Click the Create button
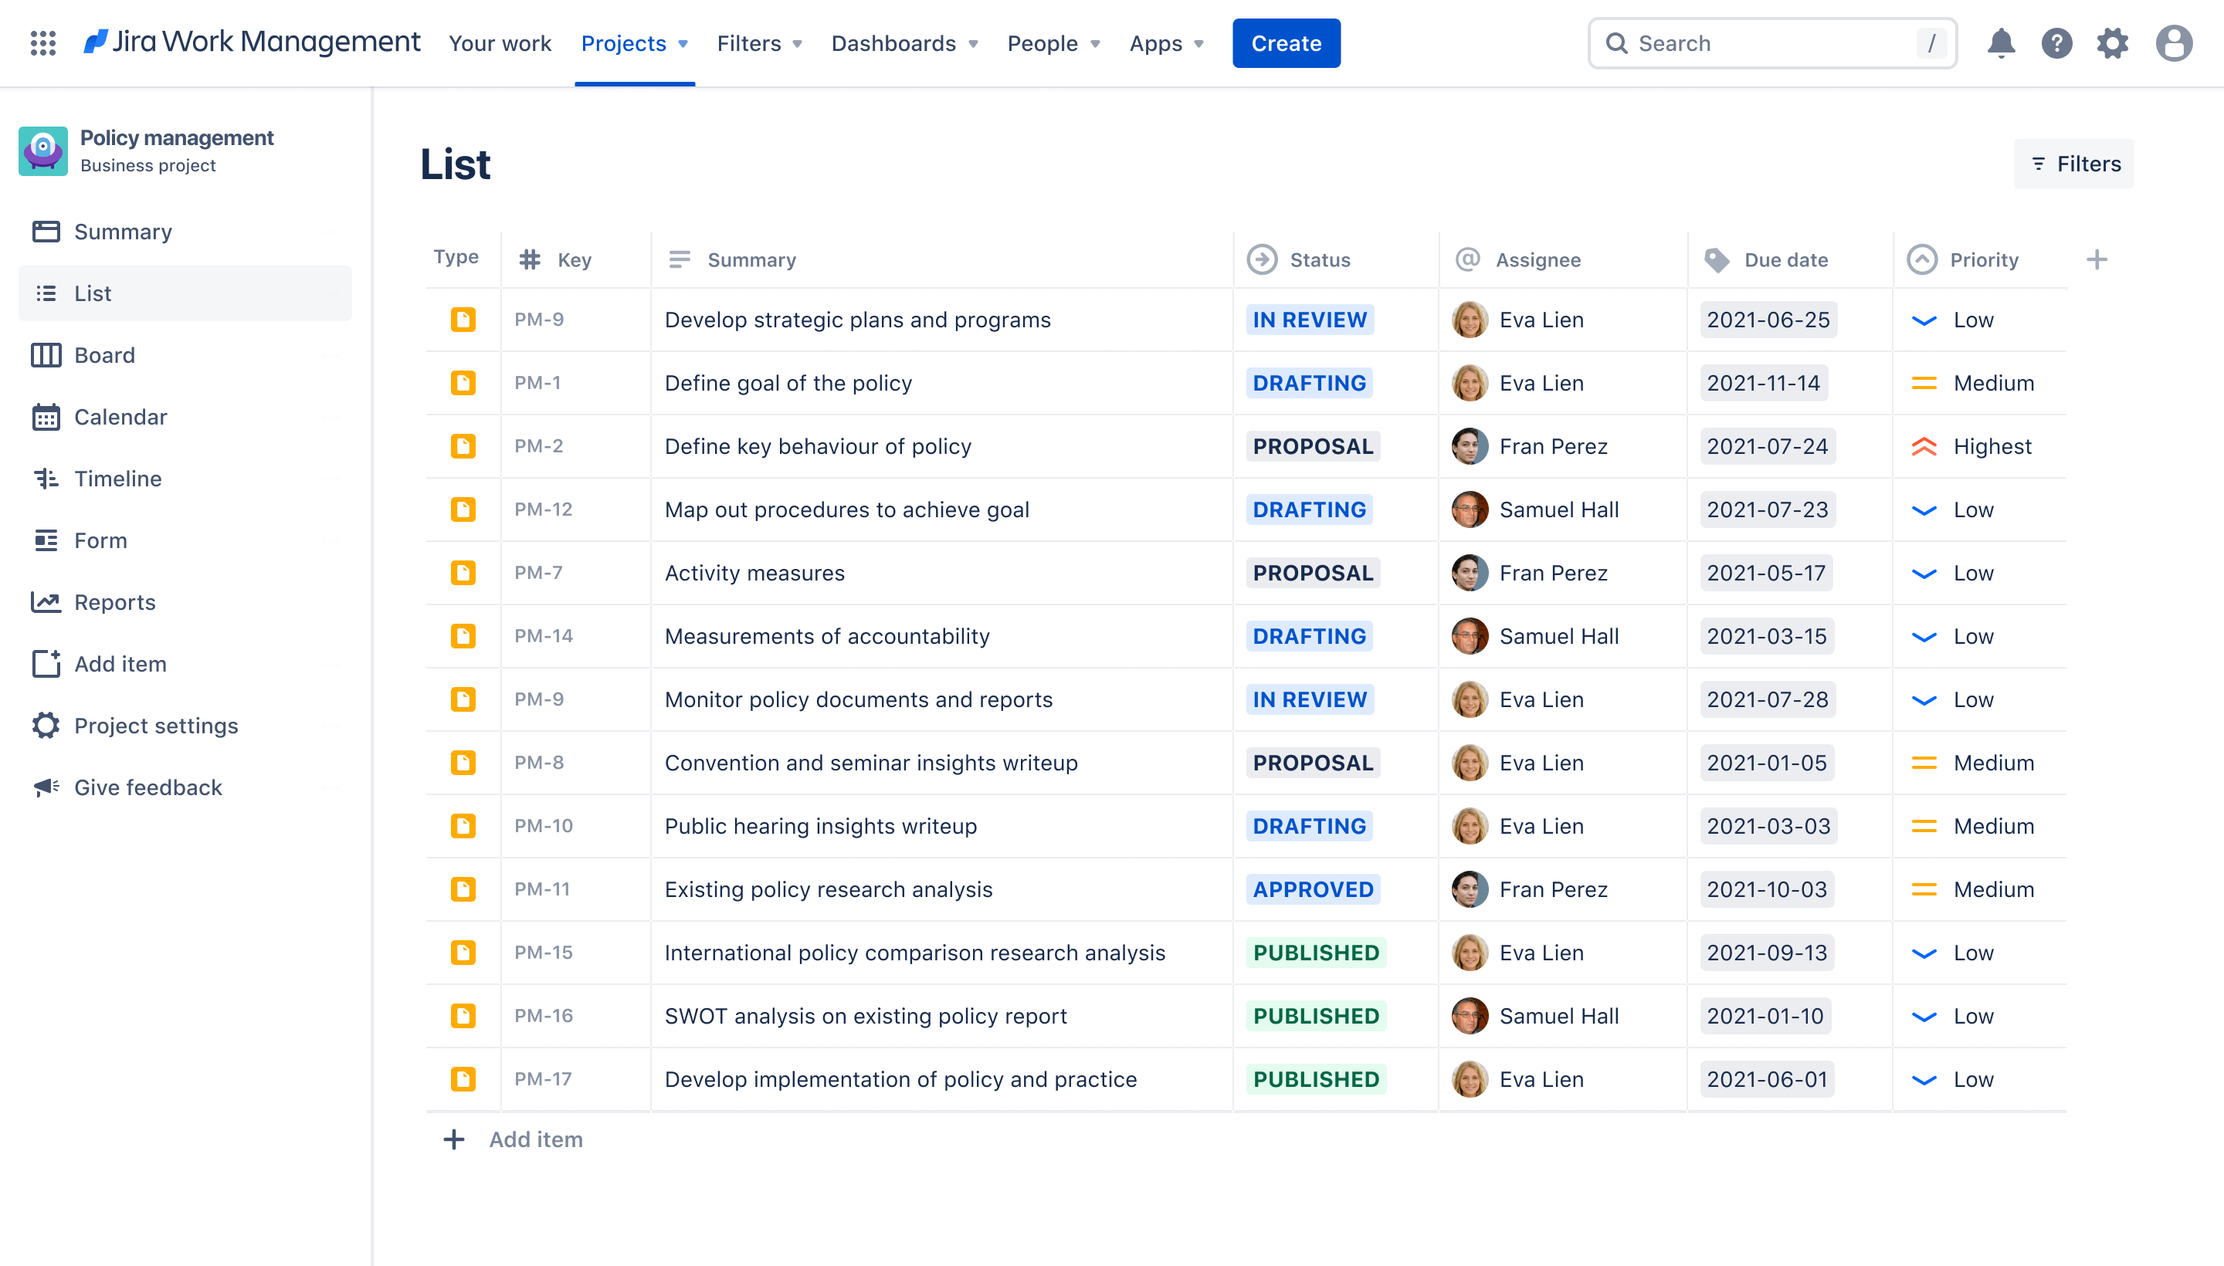Viewport: 2224px width, 1266px height. point(1286,41)
